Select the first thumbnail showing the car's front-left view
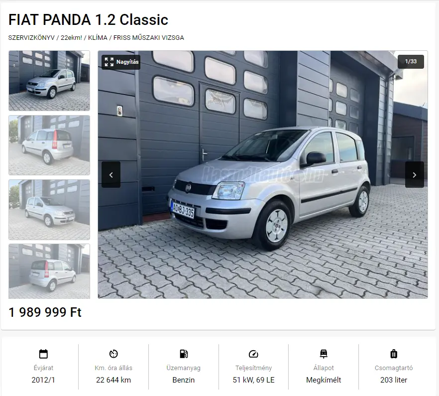 click(49, 81)
